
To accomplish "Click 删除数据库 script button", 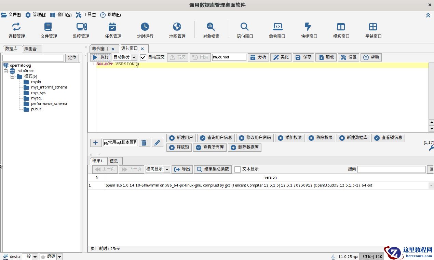I will (245, 148).
